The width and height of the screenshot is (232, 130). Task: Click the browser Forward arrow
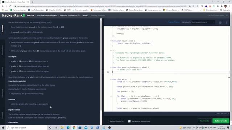pos(7,6)
